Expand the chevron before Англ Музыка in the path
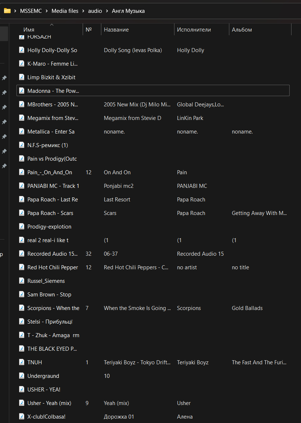This screenshot has height=423, width=301. coord(107,11)
